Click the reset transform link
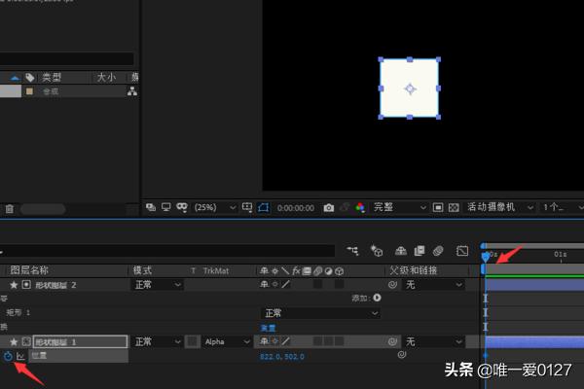Viewport: 584px width, 389px height. click(268, 328)
